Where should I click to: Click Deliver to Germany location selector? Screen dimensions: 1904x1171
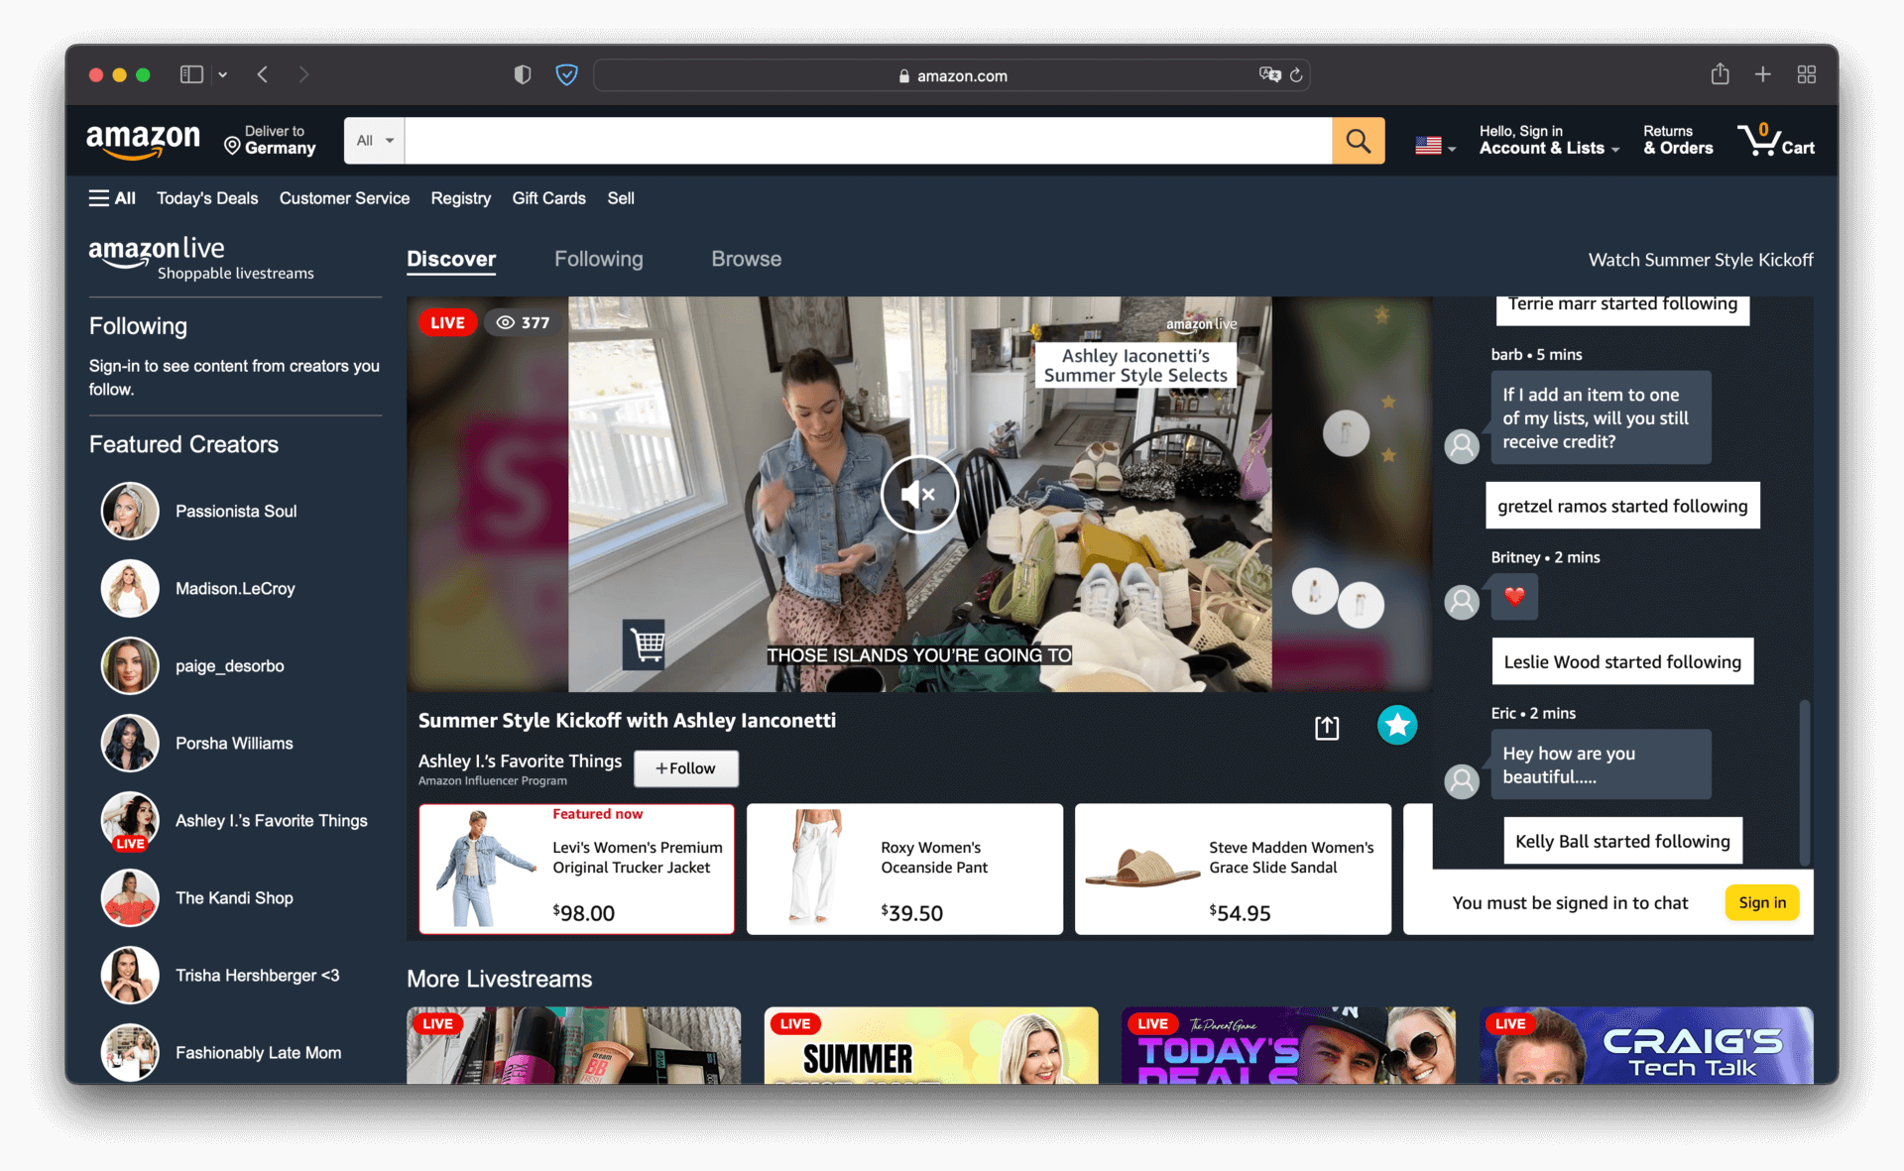tap(270, 140)
